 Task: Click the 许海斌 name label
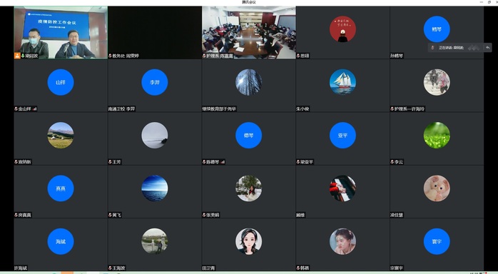[x=21, y=268]
